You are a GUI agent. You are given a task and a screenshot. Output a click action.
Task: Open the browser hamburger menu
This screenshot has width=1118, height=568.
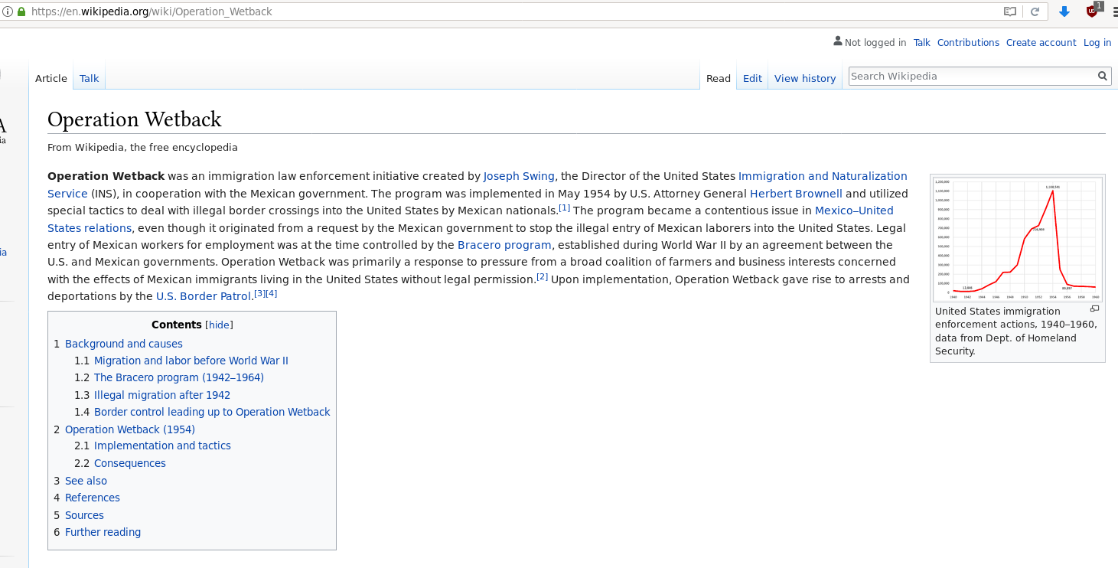click(x=1114, y=11)
